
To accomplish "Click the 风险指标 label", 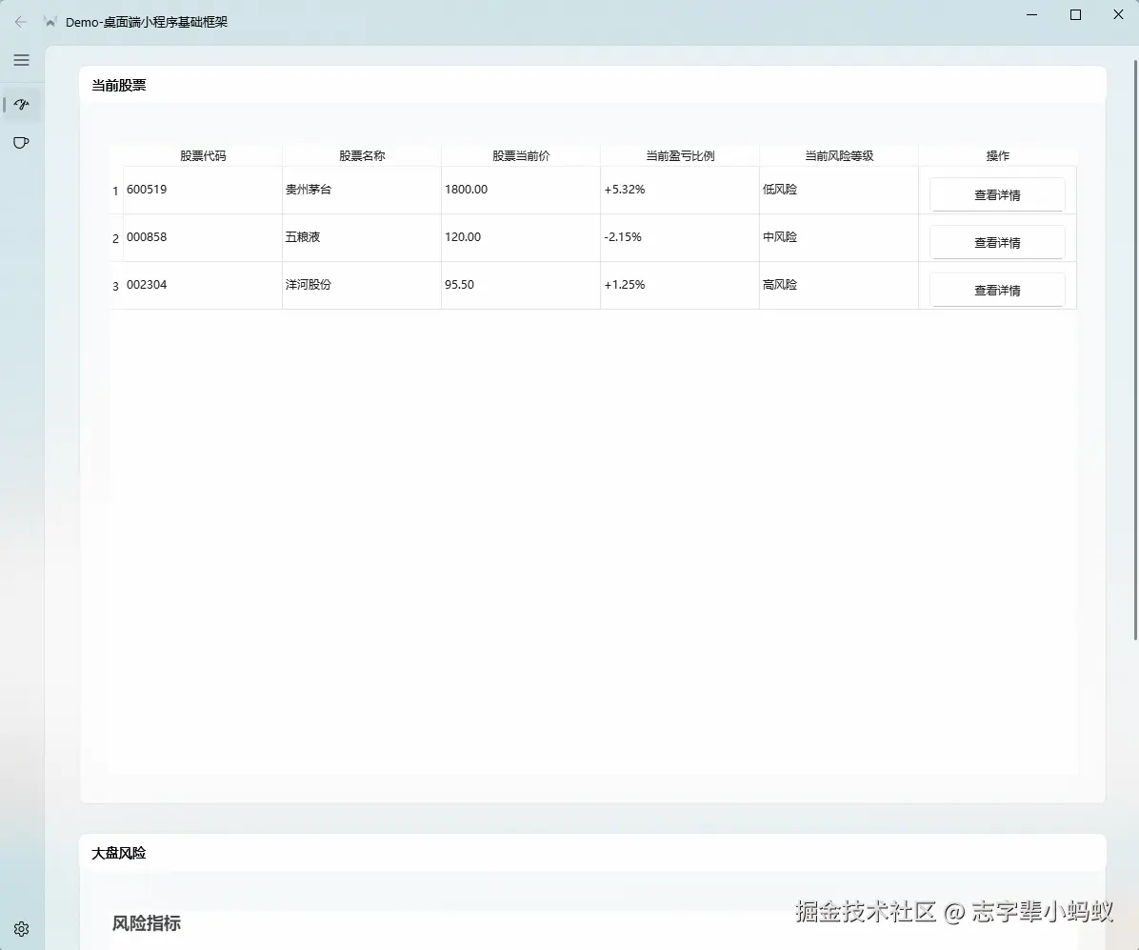I will pos(146,922).
